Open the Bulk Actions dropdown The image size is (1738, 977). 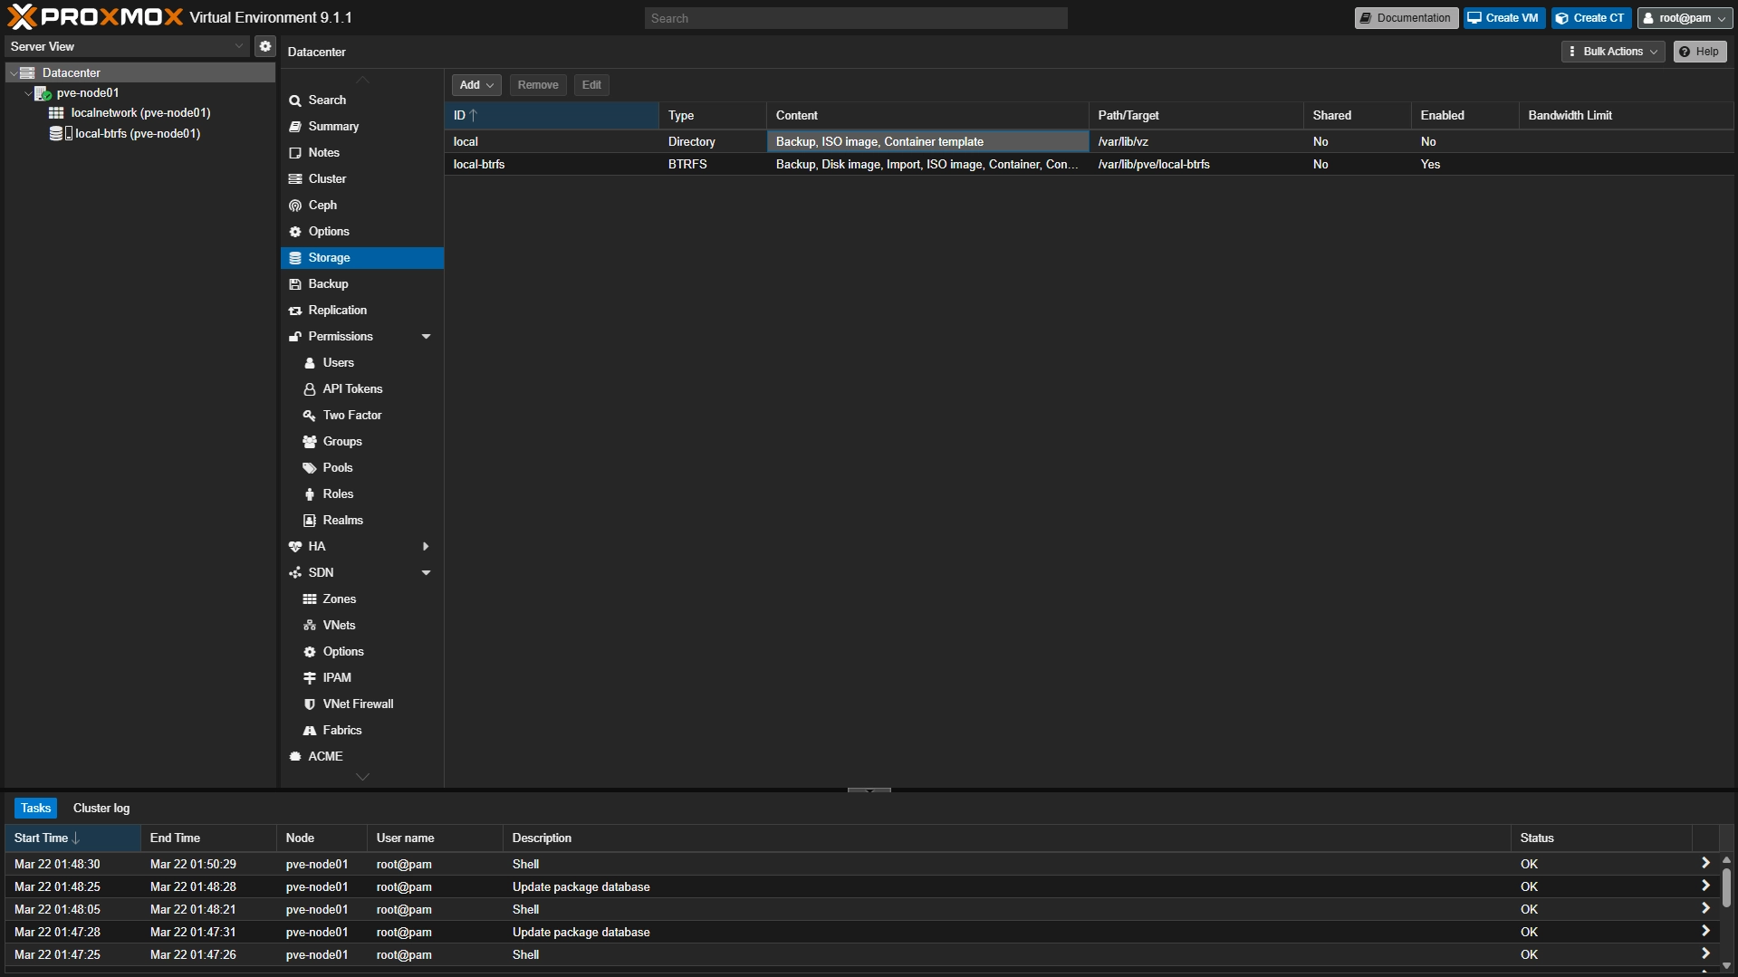click(x=1613, y=52)
